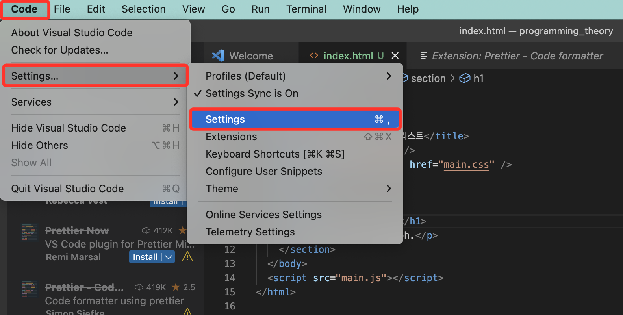
Task: Open the Prettier - Cod... extension title
Action: tap(84, 287)
